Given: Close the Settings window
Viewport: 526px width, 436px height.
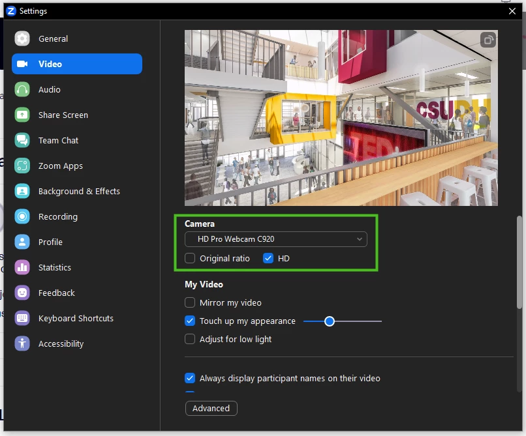Looking at the screenshot, I should click(512, 11).
